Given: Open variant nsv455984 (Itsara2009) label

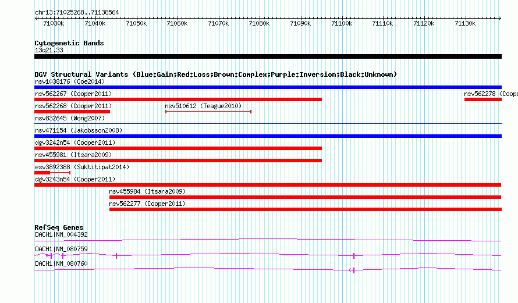Looking at the screenshot, I should (147, 191).
